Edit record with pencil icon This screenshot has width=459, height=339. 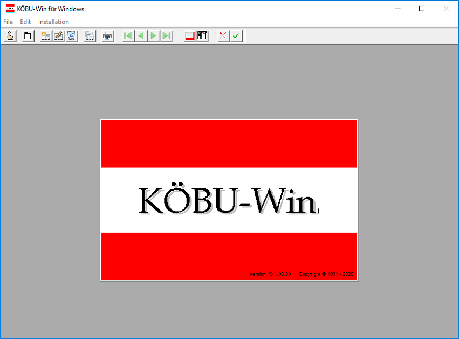[x=59, y=36]
